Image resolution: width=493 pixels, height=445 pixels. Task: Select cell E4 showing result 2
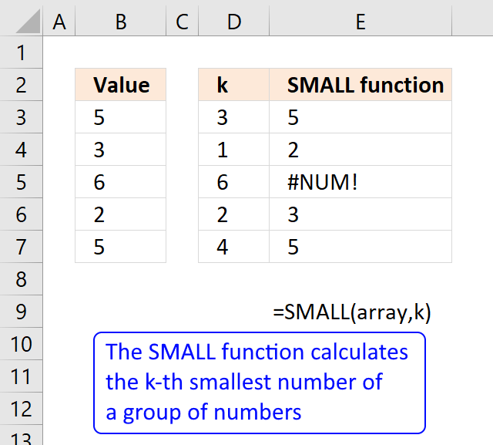tap(361, 150)
